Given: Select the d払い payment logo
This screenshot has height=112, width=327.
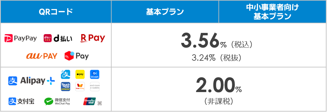Looking at the screenshot, I should pos(58,38).
